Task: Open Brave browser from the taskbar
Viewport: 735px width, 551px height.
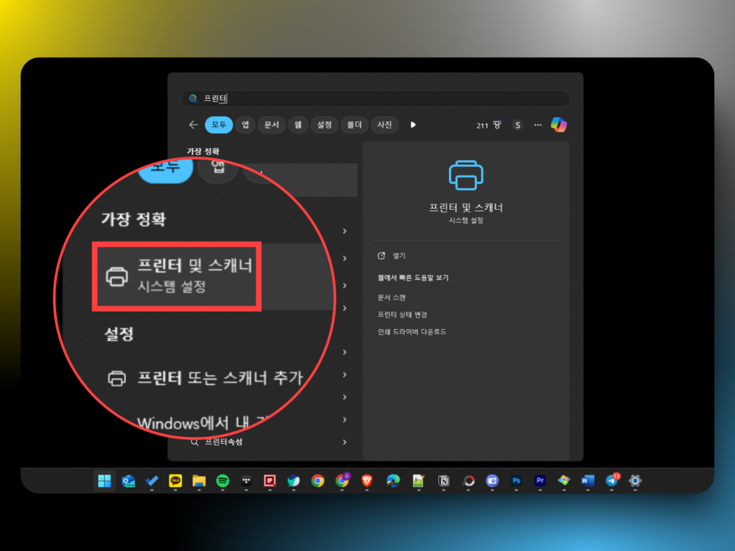Action: 367,481
